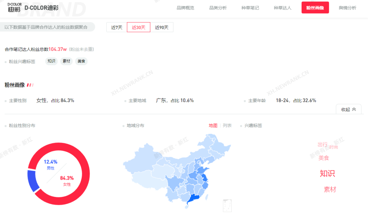Go to the 种草笔记 tab
This screenshot has height=215, width=368.
click(x=250, y=7)
